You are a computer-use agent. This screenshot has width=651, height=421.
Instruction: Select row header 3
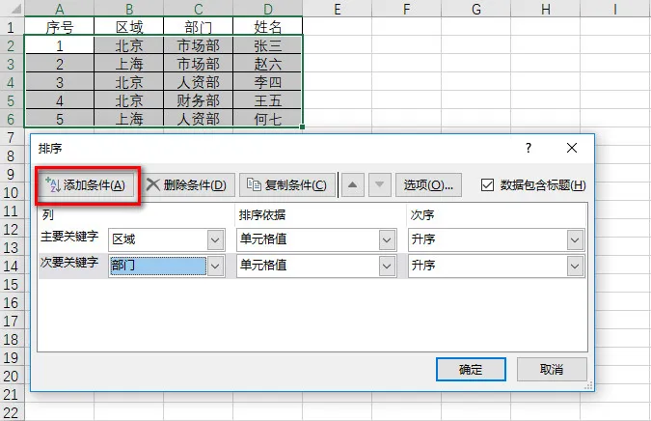click(x=11, y=64)
